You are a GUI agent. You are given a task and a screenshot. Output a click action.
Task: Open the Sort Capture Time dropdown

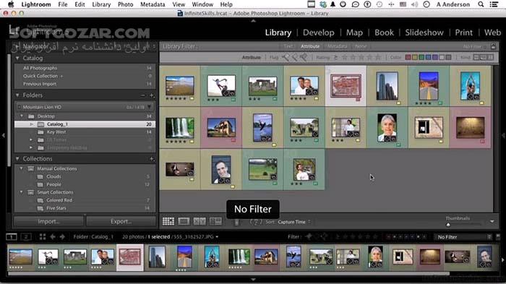click(294, 222)
